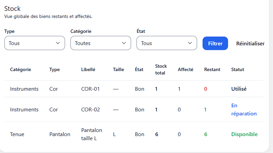
Task: Select the Pantalon taille L label cell
Action: pyautogui.click(x=92, y=134)
